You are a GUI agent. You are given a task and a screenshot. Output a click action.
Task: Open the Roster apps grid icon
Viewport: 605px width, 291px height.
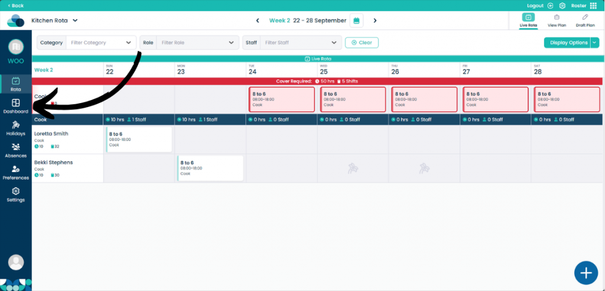coord(593,6)
